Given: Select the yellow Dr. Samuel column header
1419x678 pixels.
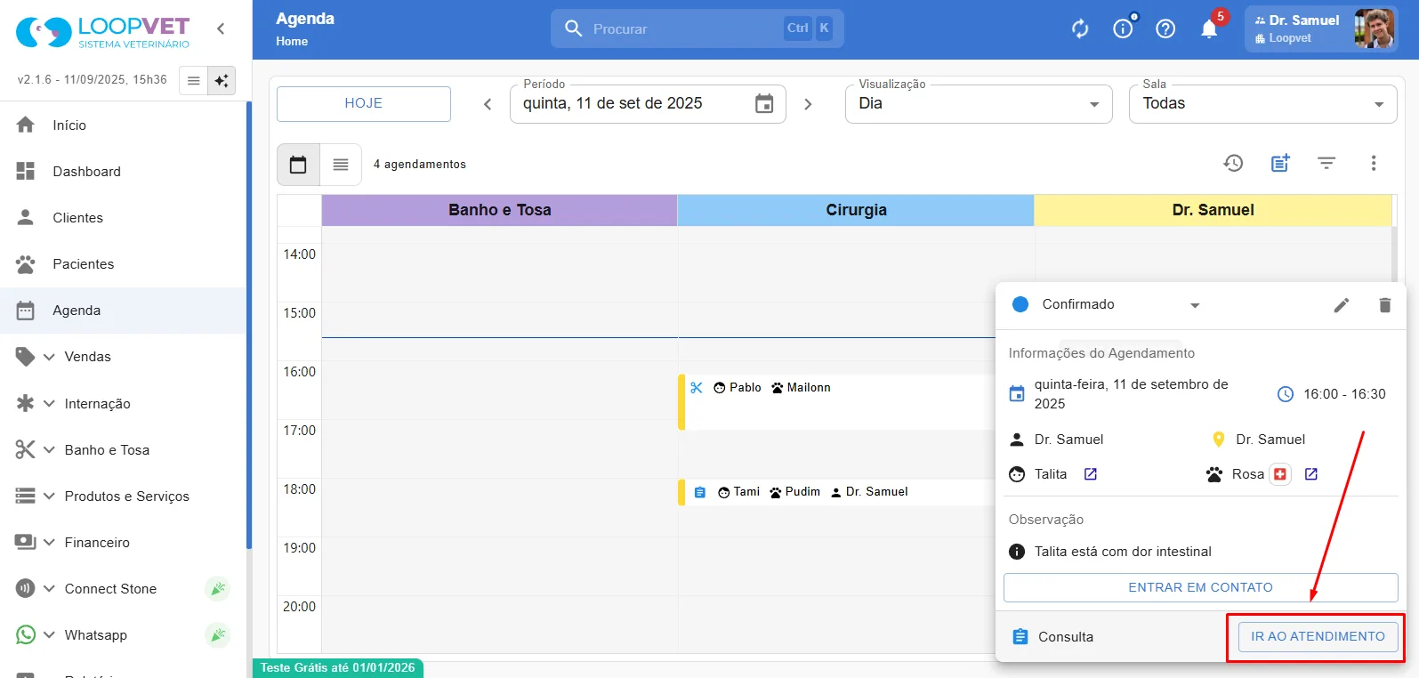Looking at the screenshot, I should coord(1213,210).
